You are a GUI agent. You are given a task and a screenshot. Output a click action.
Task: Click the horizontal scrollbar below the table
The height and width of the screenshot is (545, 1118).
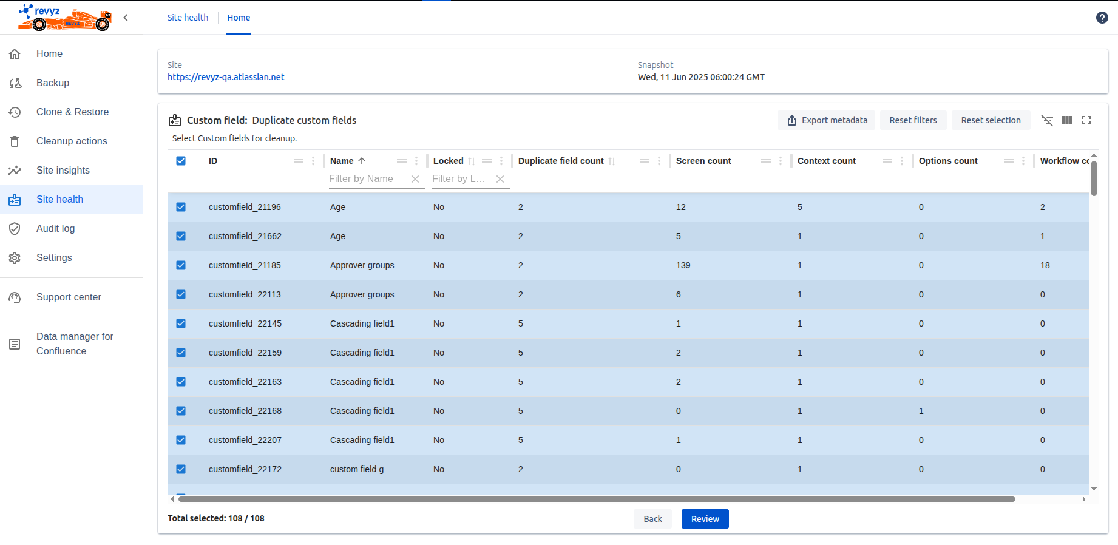[596, 499]
